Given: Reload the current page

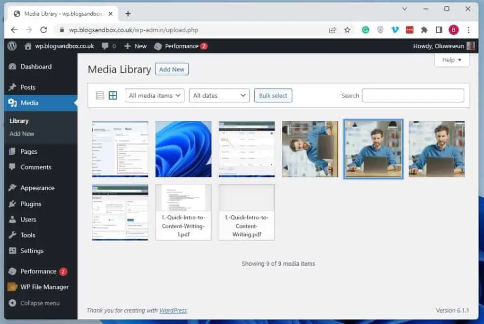Looking at the screenshot, I should [x=43, y=30].
